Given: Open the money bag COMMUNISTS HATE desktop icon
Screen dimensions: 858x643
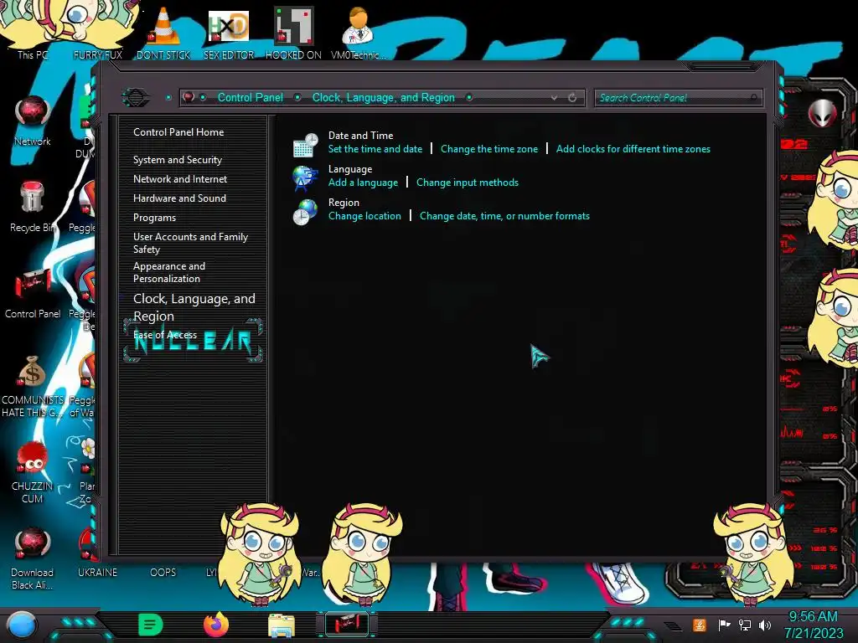Looking at the screenshot, I should click(x=32, y=372).
